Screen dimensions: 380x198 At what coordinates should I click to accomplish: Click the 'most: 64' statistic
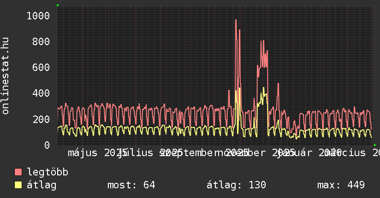tap(131, 186)
